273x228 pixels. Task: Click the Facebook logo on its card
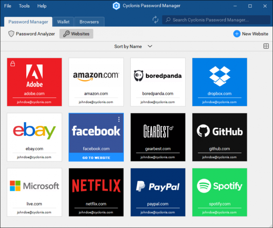[96, 131]
